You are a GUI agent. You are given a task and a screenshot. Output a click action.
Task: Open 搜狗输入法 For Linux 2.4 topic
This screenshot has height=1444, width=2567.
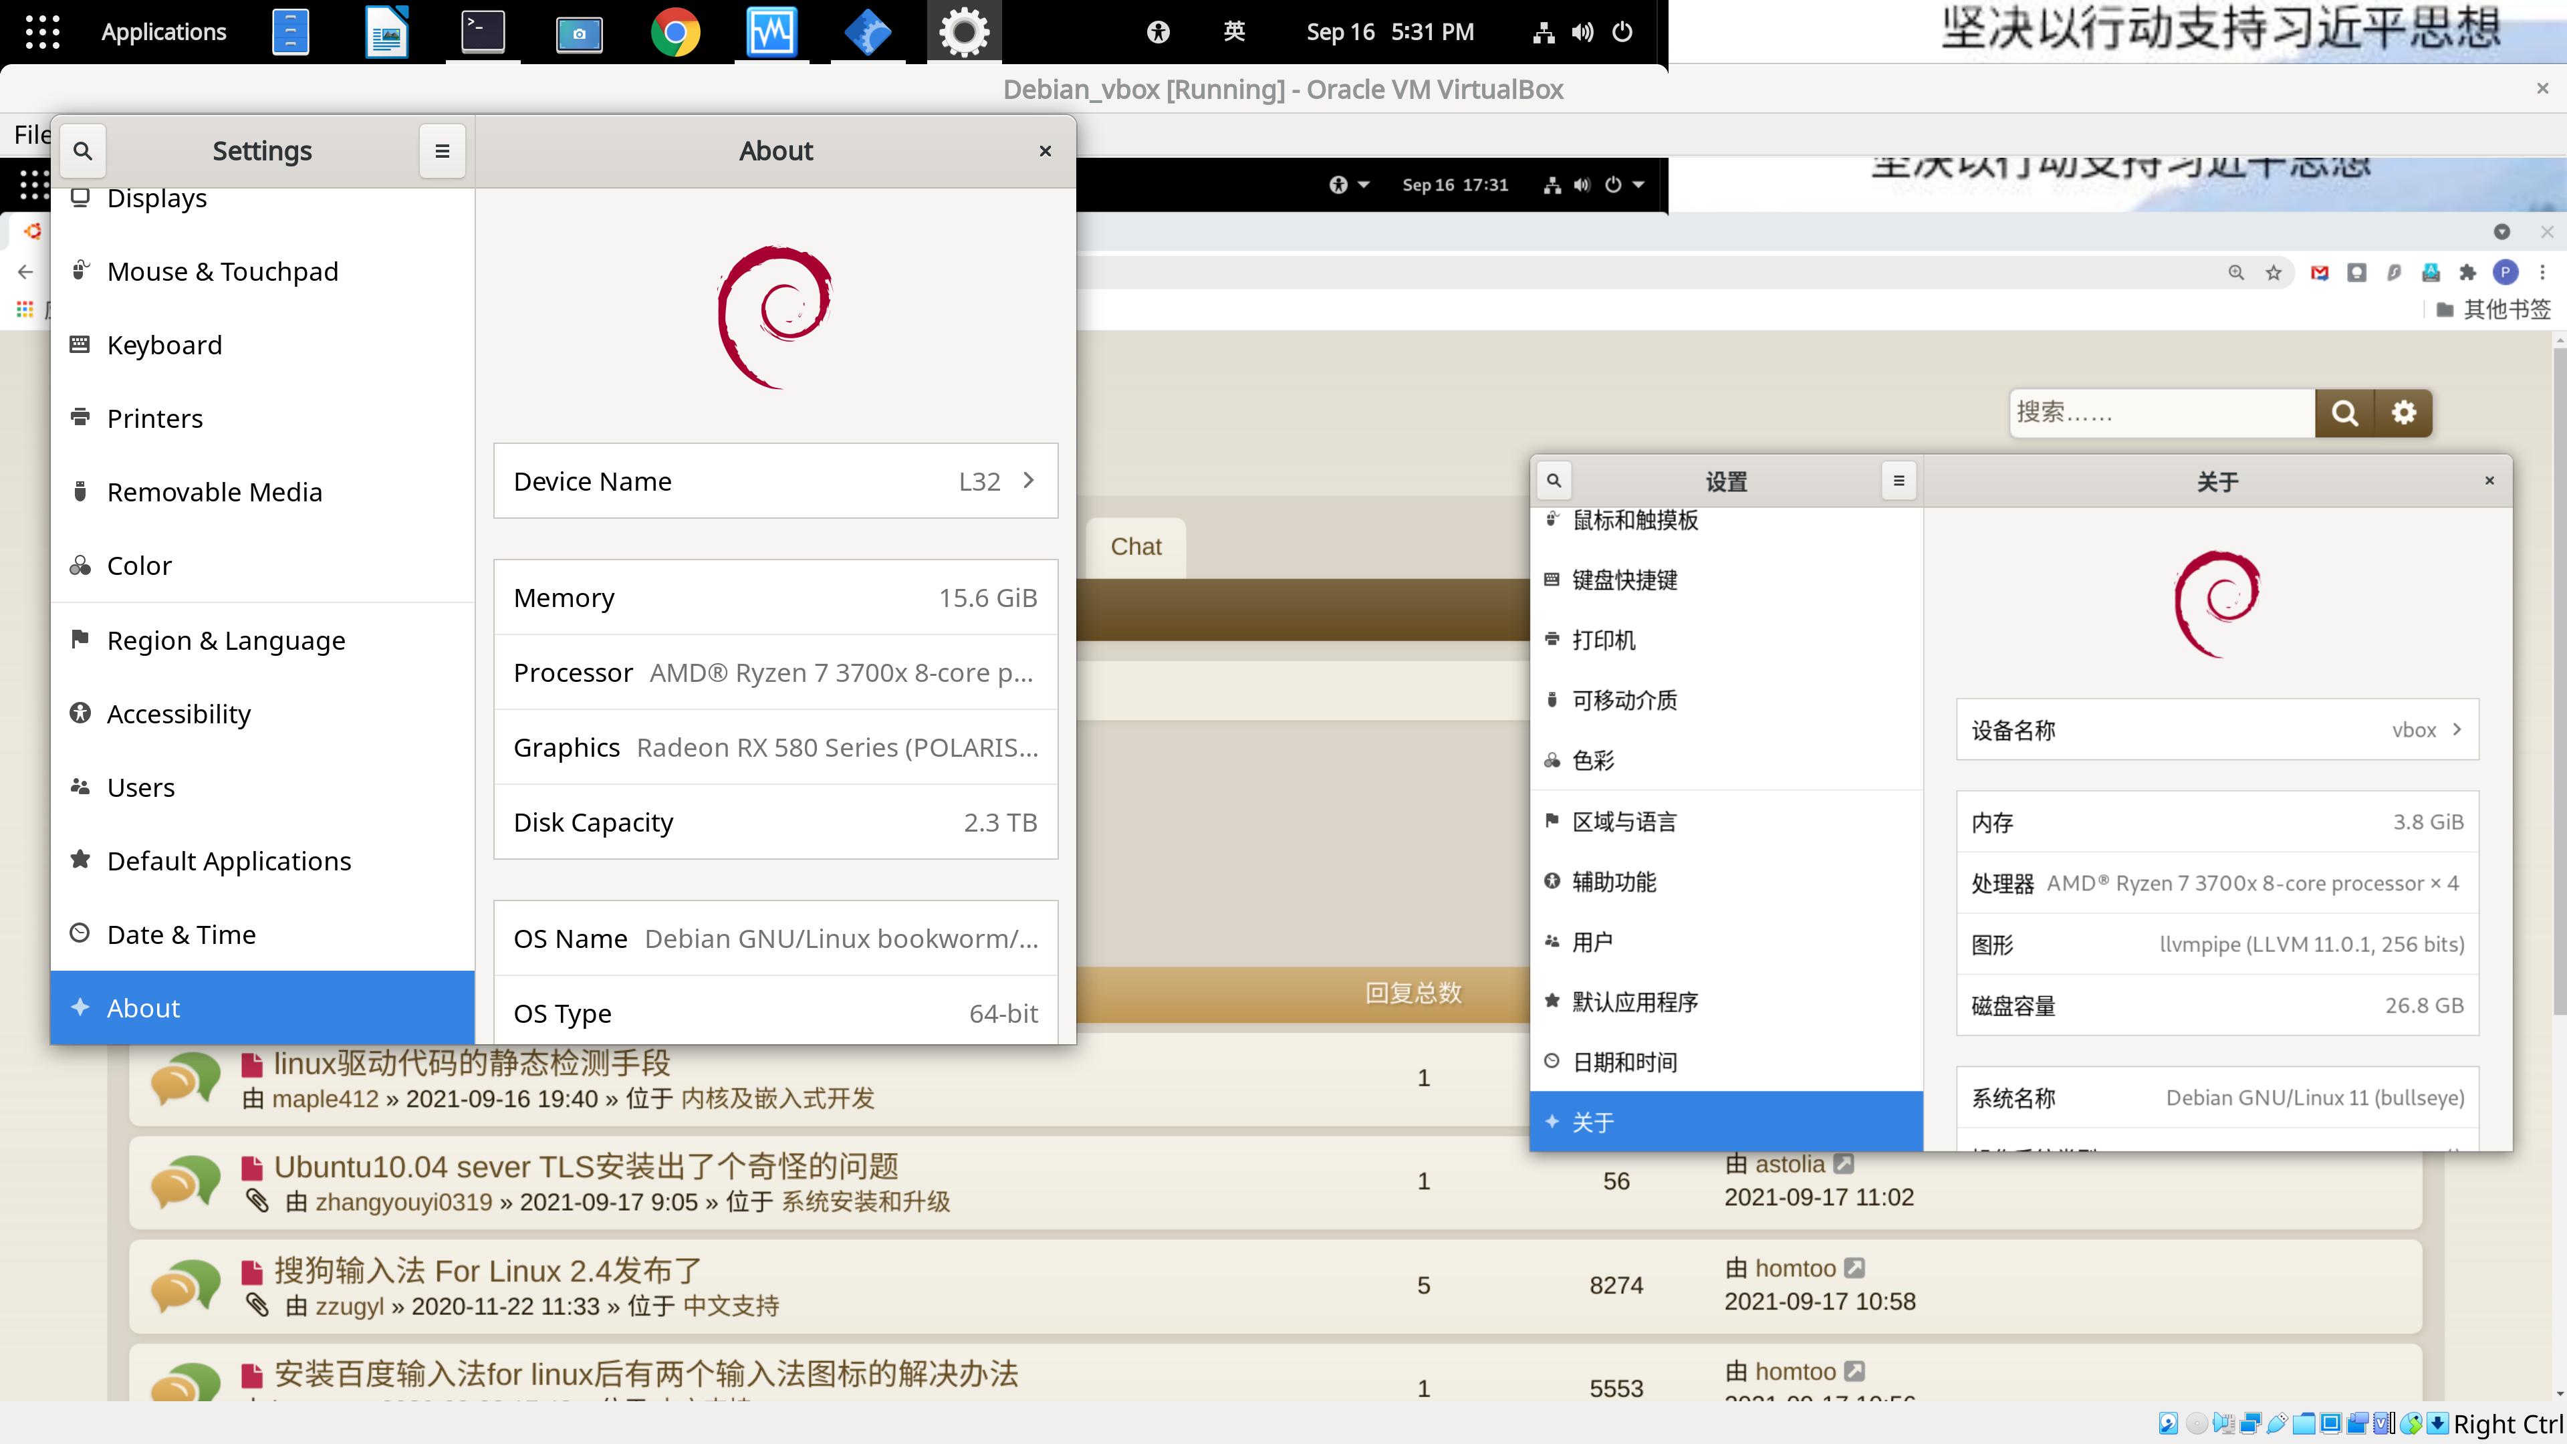coord(487,1270)
